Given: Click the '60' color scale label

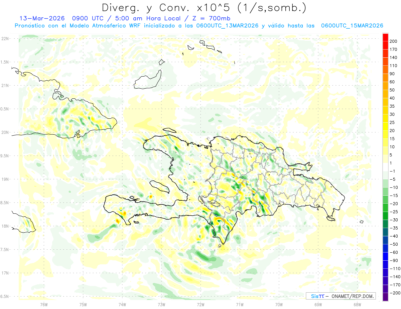Looking at the screenshot, I should 393,82.
